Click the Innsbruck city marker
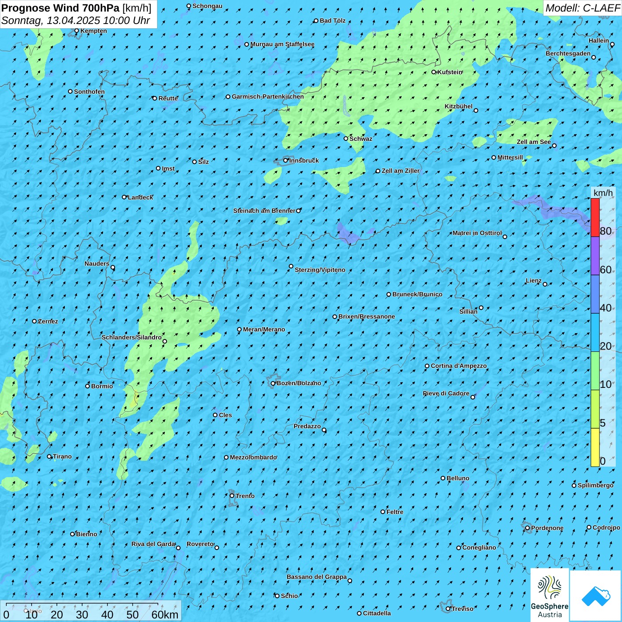The image size is (622, 622). pyautogui.click(x=286, y=160)
